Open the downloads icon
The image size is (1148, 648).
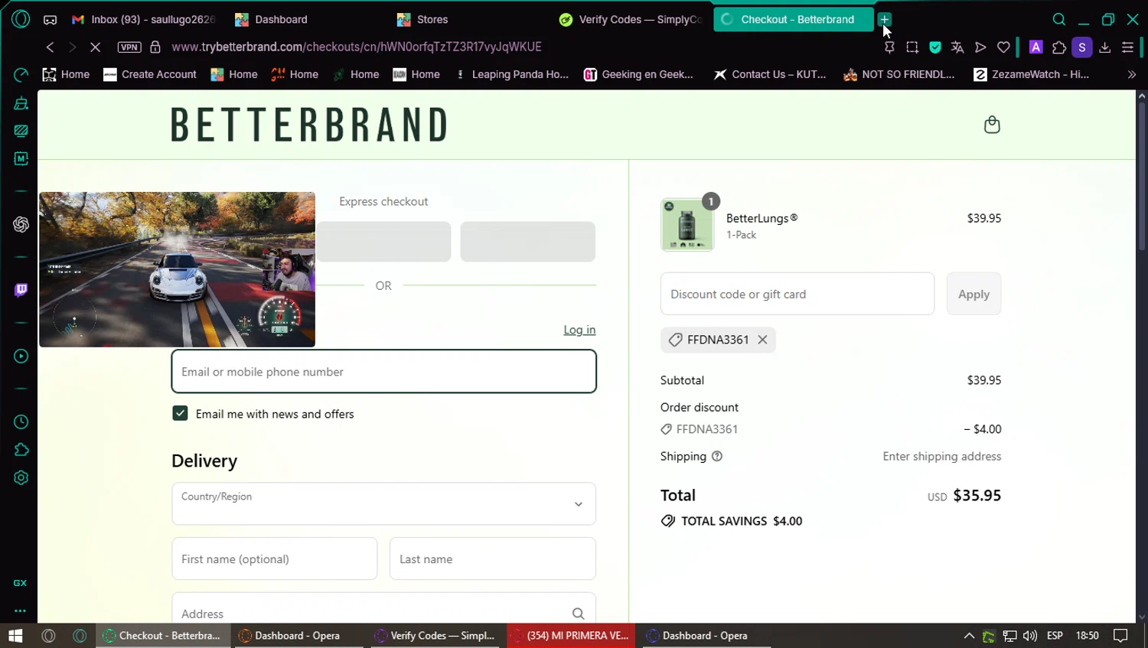[x=1105, y=47]
